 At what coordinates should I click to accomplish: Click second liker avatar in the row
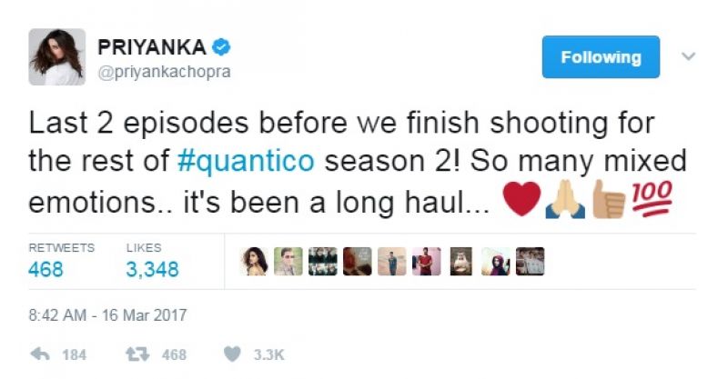(x=288, y=261)
